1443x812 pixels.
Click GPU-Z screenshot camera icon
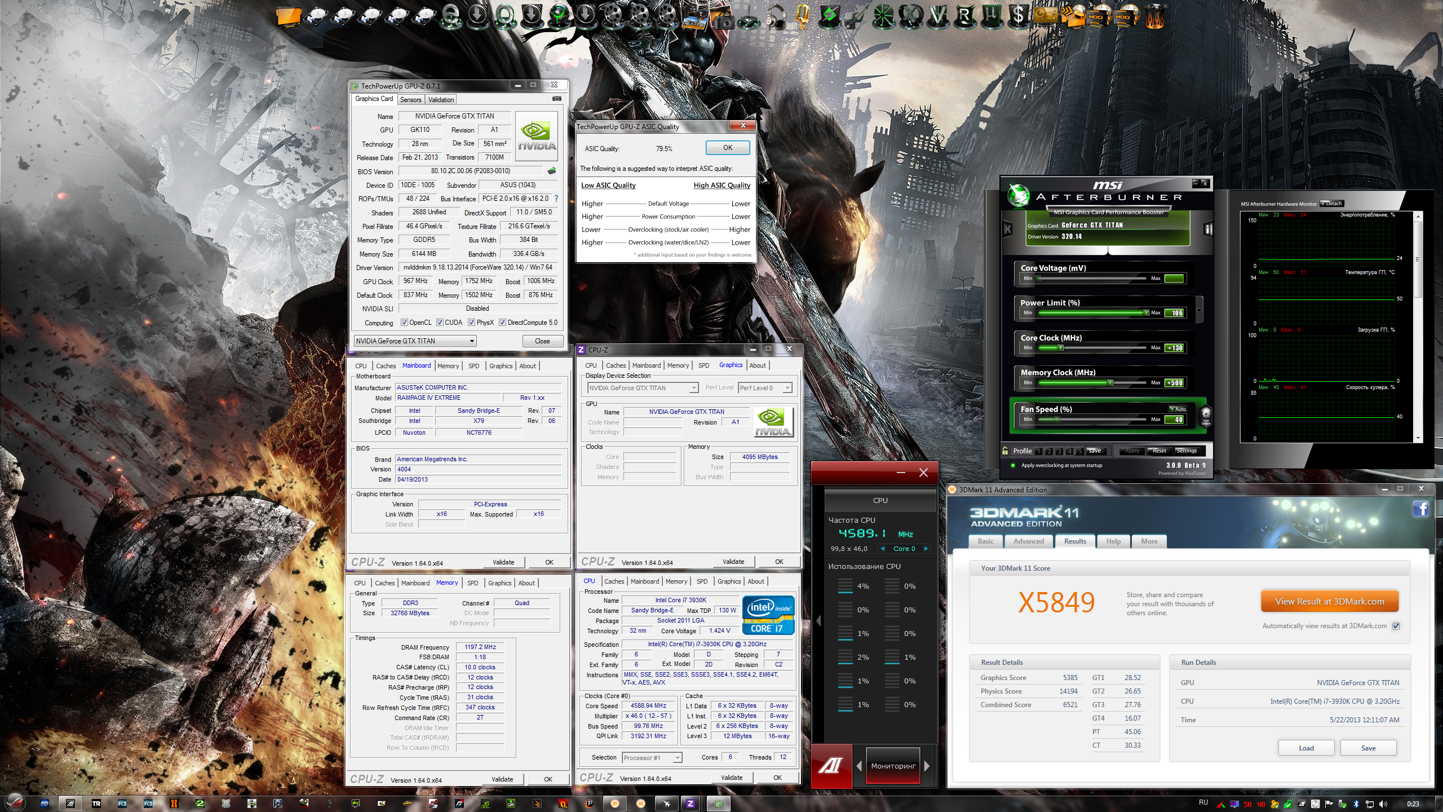coord(556,99)
